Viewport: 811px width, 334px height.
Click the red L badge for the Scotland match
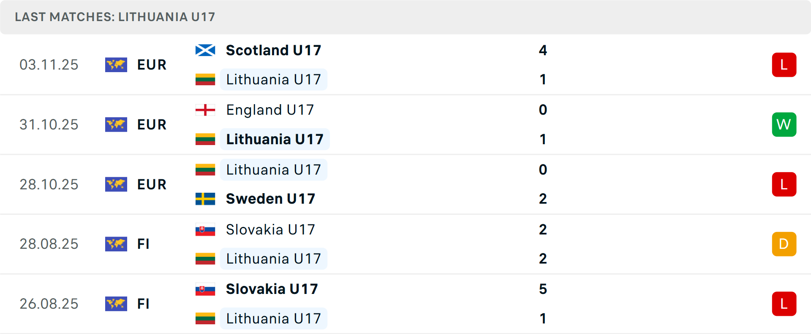(x=784, y=65)
